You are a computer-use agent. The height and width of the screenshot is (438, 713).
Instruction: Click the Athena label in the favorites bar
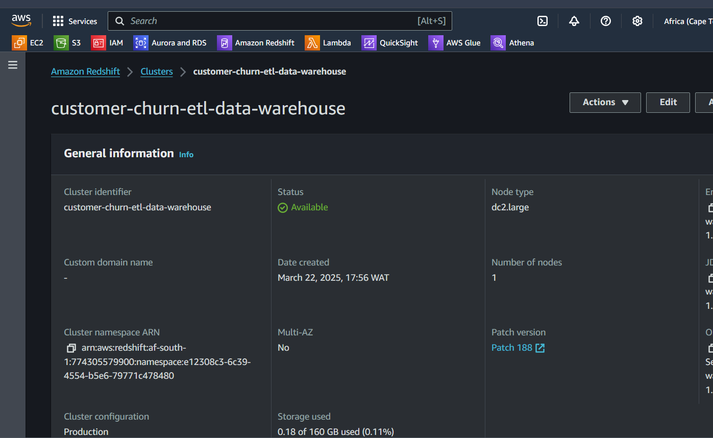(x=522, y=43)
